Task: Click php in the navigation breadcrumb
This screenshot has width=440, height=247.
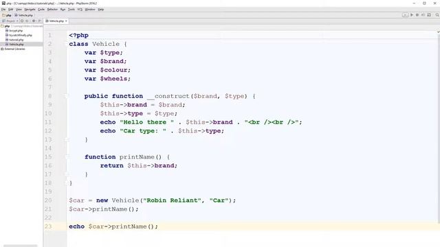Action: point(7,15)
